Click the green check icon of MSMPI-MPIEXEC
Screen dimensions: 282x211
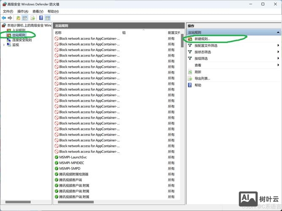[57, 163]
